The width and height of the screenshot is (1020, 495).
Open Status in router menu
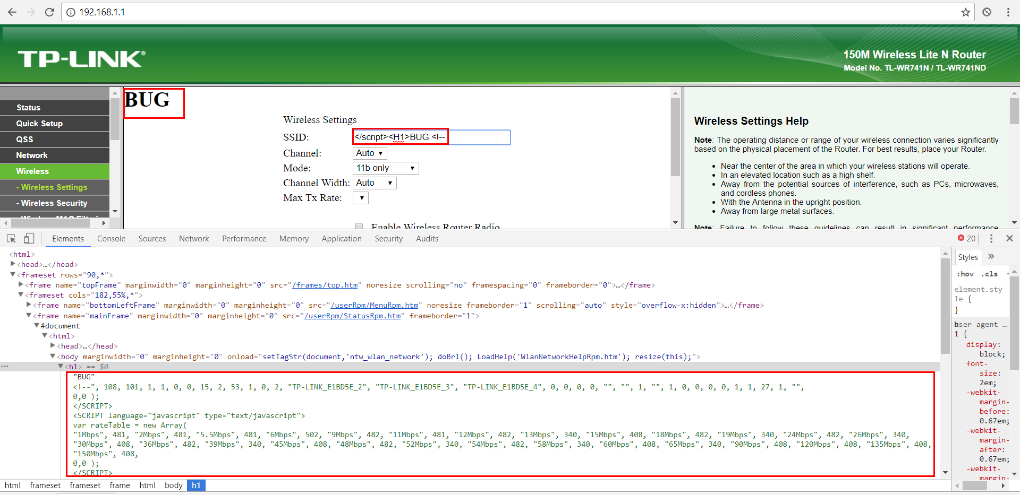coord(55,108)
